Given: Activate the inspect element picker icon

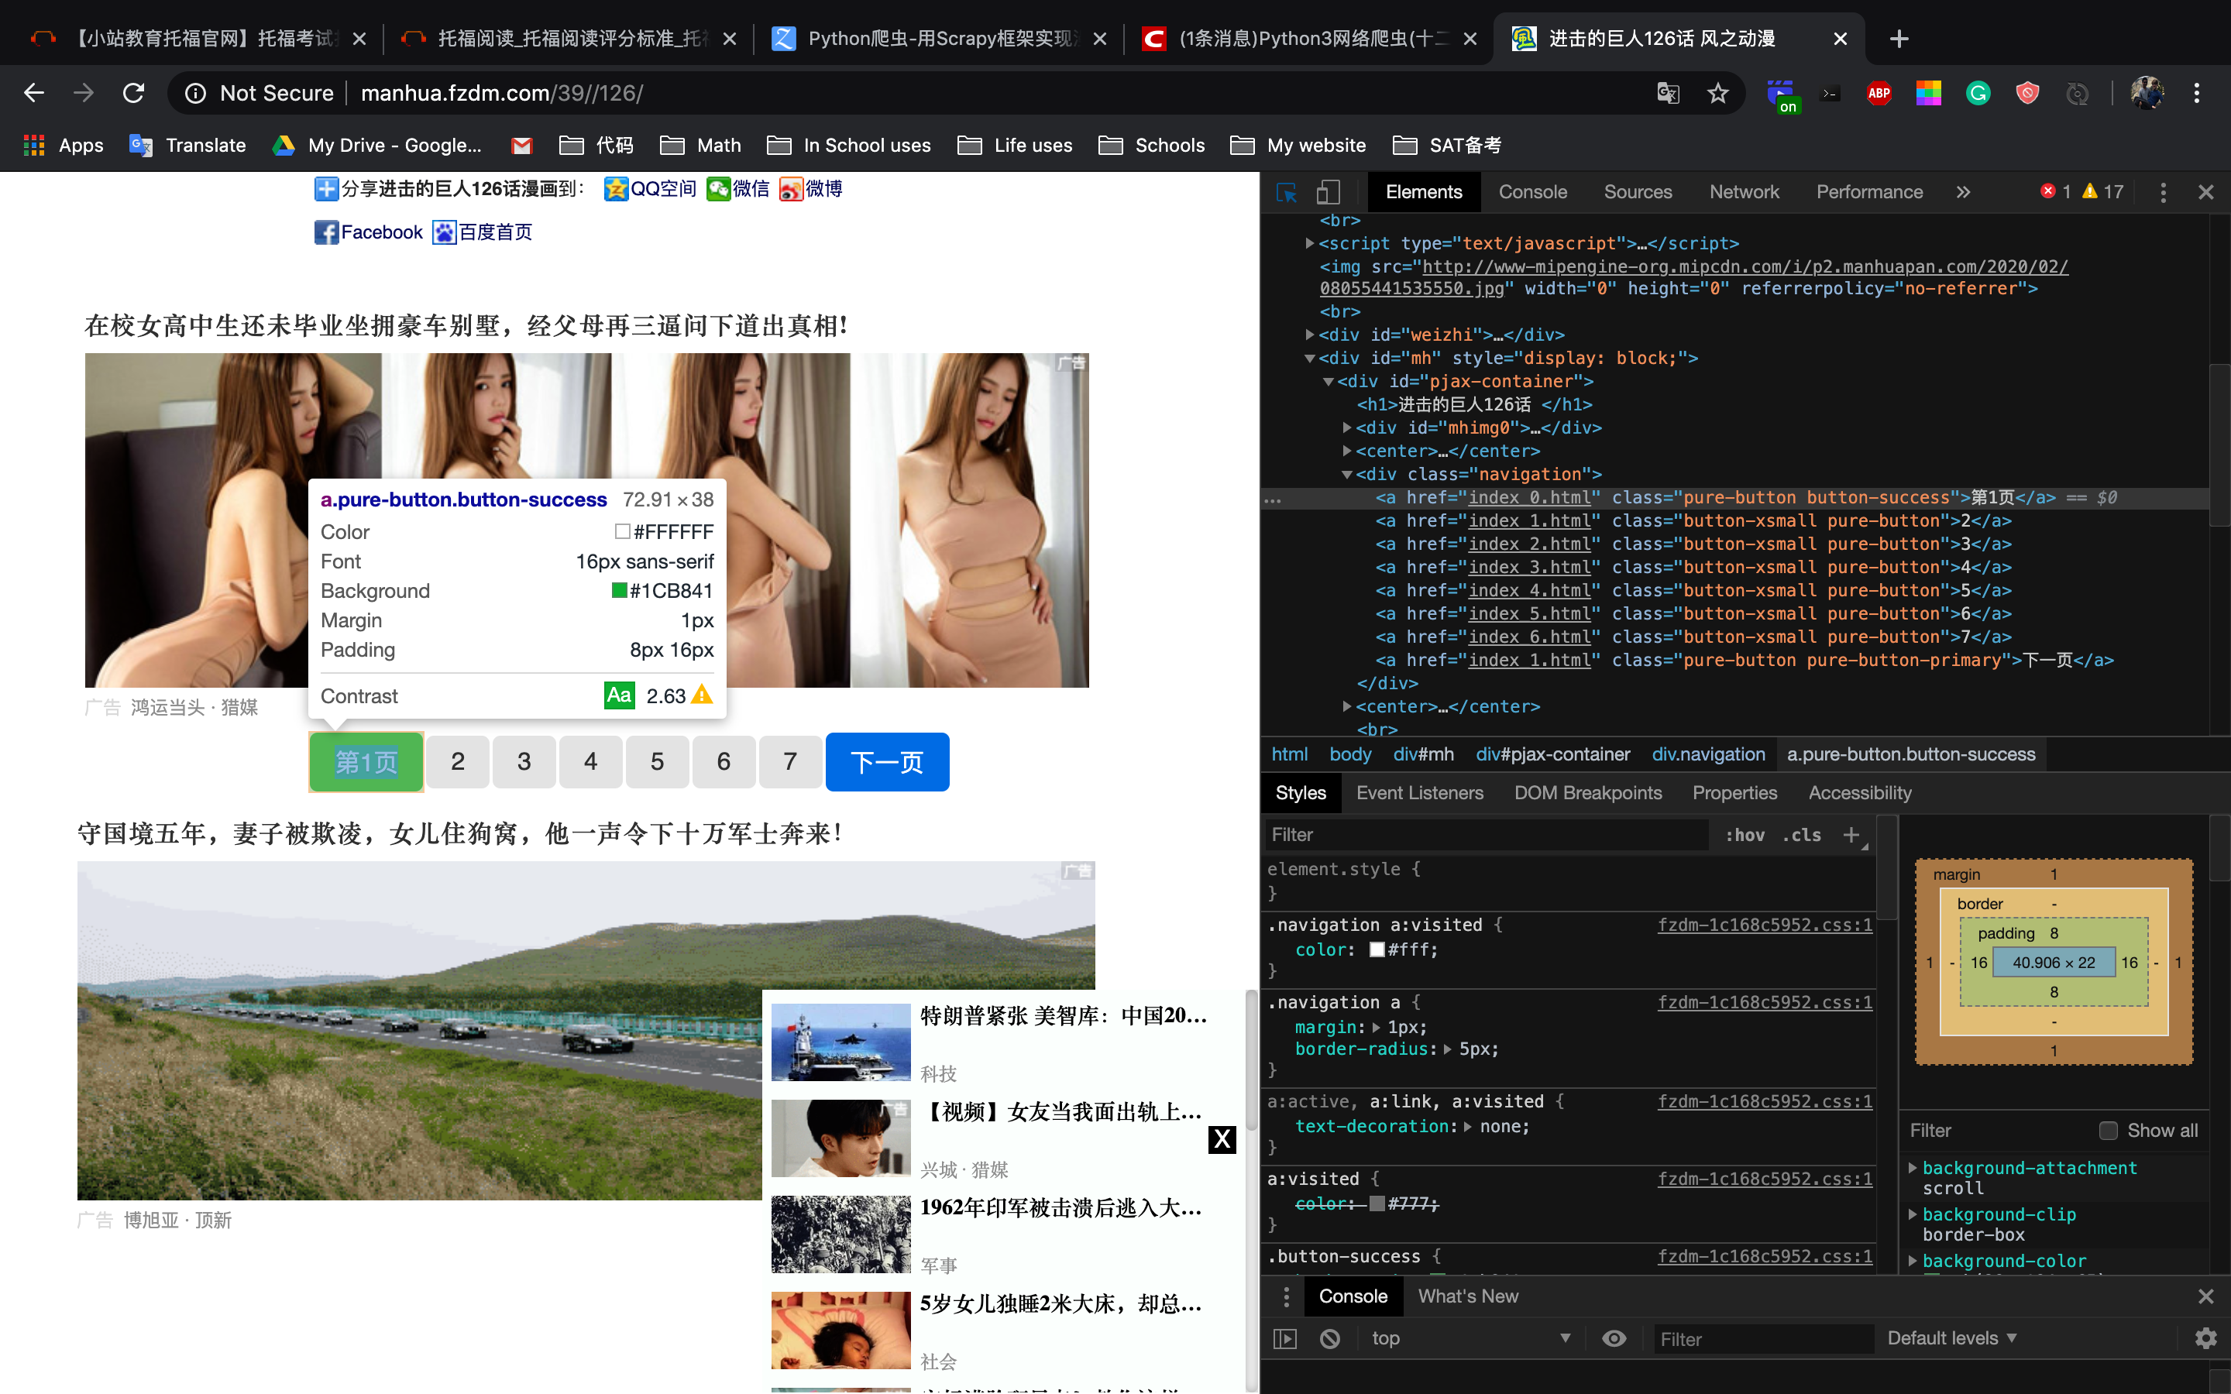Looking at the screenshot, I should click(x=1286, y=192).
